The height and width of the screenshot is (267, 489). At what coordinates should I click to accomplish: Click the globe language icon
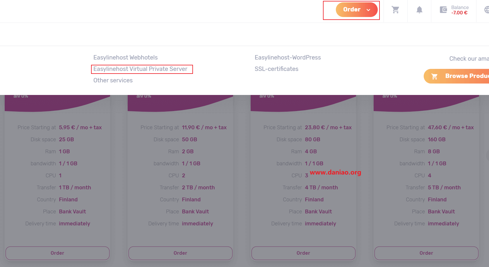point(486,10)
